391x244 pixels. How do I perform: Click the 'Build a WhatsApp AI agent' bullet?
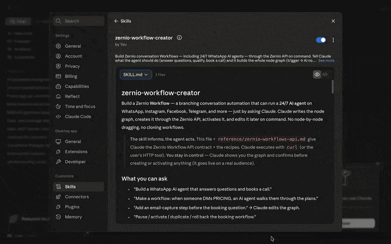(x=203, y=189)
